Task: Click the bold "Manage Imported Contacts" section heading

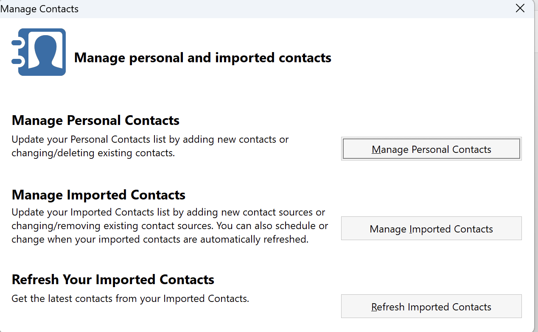Action: [99, 195]
